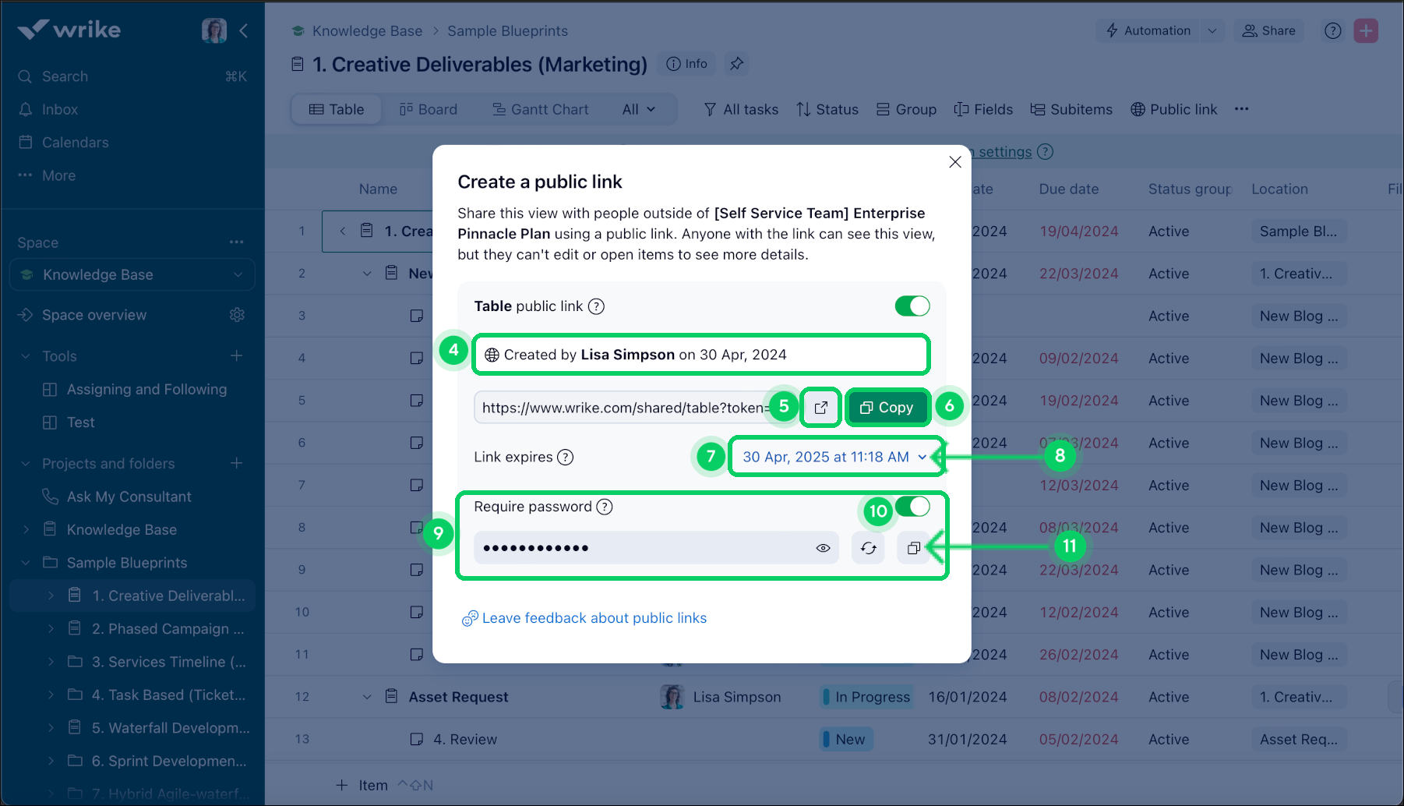The width and height of the screenshot is (1404, 806).
Task: Pin the Creative Deliverables project
Action: (736, 64)
